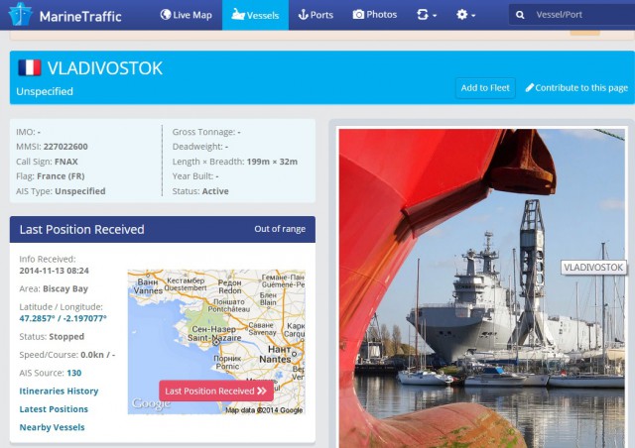Viewport: 635px width, 448px height.
Task: Go to the Photos section
Action: [x=375, y=15]
